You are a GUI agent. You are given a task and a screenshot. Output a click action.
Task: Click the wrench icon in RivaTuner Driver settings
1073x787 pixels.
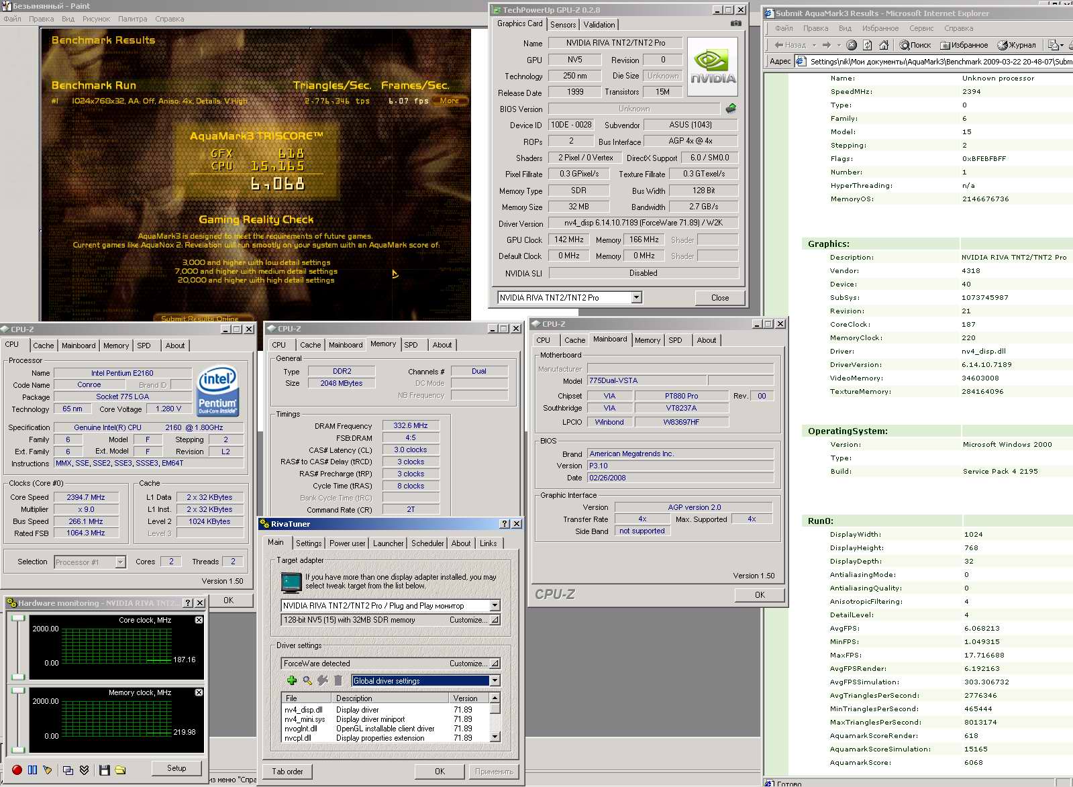323,680
